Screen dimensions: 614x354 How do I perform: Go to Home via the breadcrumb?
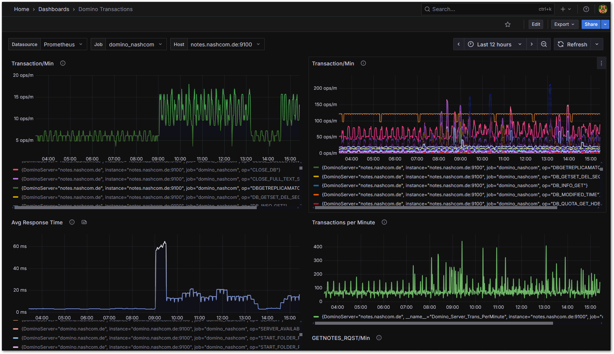point(21,9)
